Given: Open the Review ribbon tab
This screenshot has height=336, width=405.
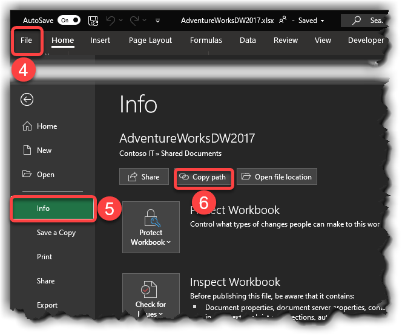Looking at the screenshot, I should pos(286,40).
